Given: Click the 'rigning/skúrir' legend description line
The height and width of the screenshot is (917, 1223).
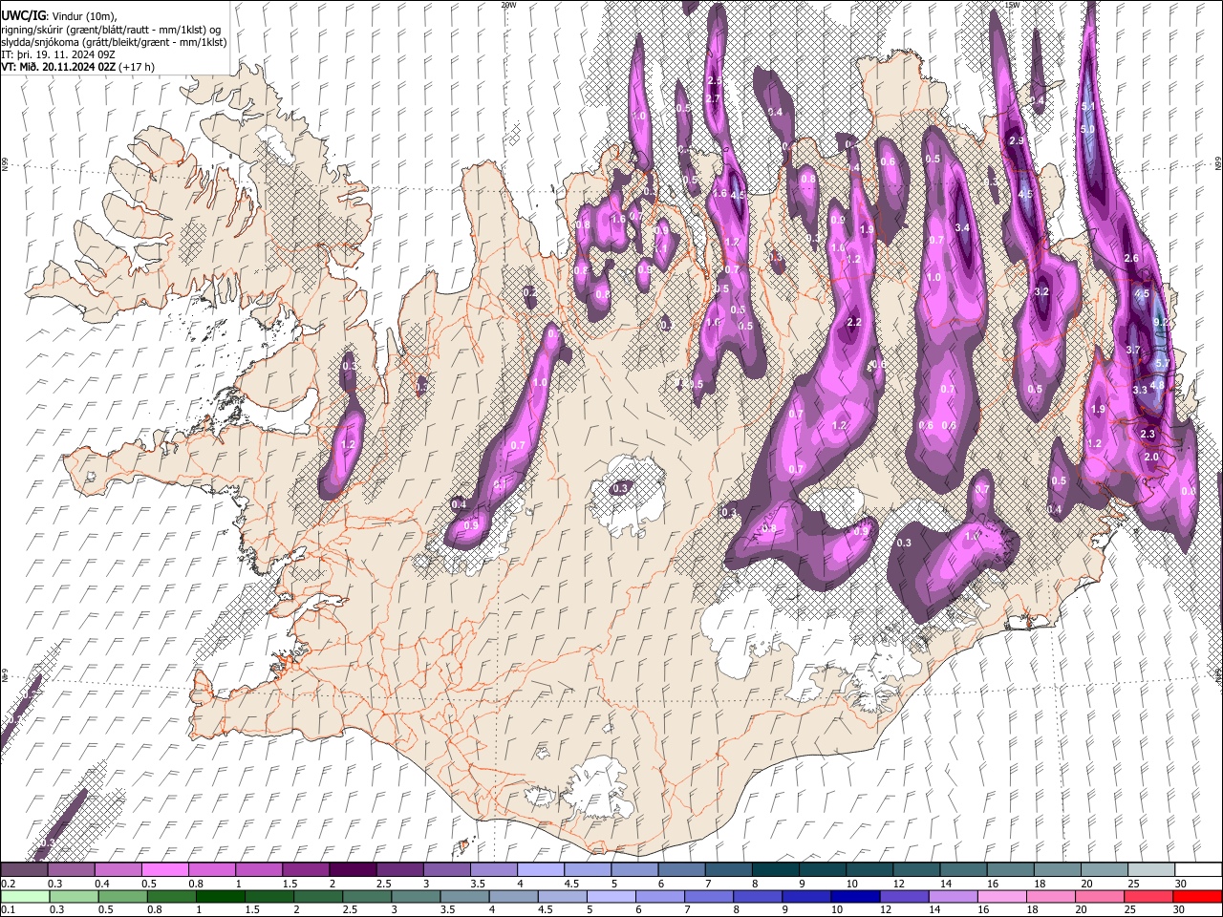Looking at the screenshot, I should coord(112,30).
